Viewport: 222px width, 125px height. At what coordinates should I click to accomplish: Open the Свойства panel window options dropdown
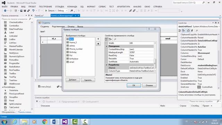click(x=213, y=23)
